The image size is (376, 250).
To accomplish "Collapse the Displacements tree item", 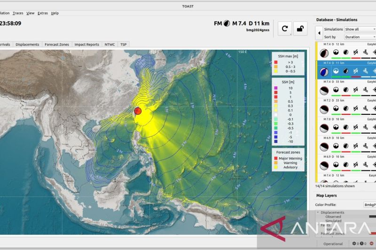I will 318,212.
